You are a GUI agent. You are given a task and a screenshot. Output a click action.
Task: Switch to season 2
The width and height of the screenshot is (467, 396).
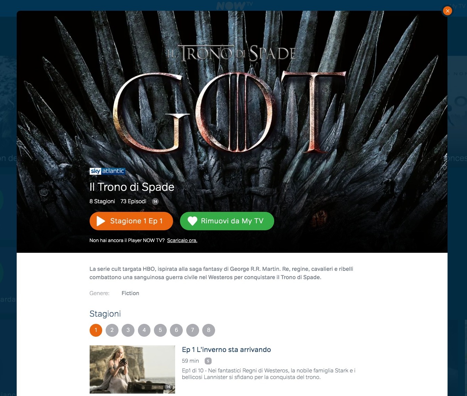coord(112,330)
